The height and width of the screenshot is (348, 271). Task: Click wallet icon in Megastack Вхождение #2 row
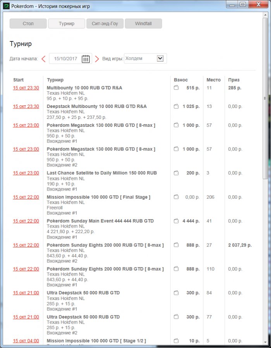click(176, 149)
